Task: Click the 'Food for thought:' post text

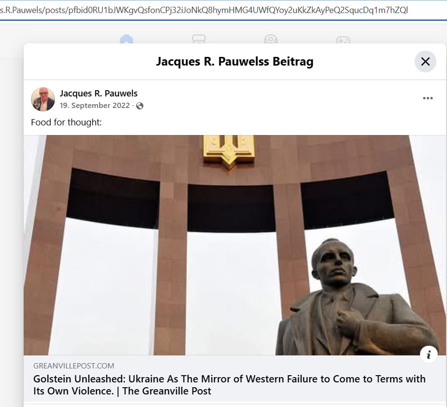Action: (67, 122)
